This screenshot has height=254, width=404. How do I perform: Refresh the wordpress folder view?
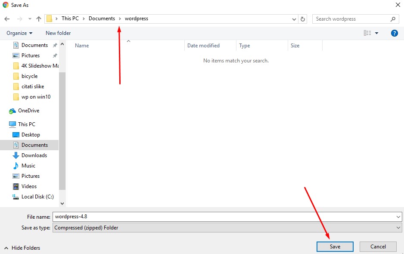click(x=303, y=19)
